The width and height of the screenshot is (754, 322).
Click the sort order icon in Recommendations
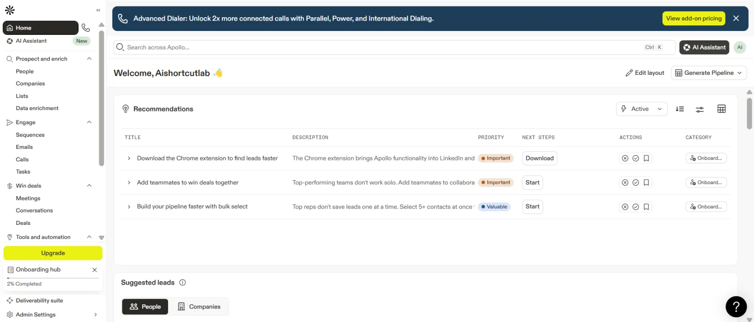(x=680, y=109)
